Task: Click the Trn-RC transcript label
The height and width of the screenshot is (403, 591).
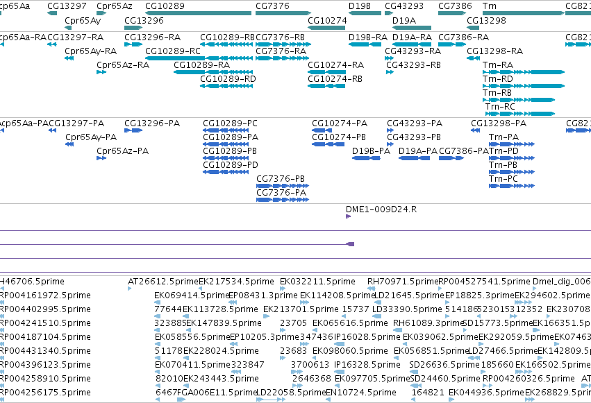Action: click(x=500, y=107)
